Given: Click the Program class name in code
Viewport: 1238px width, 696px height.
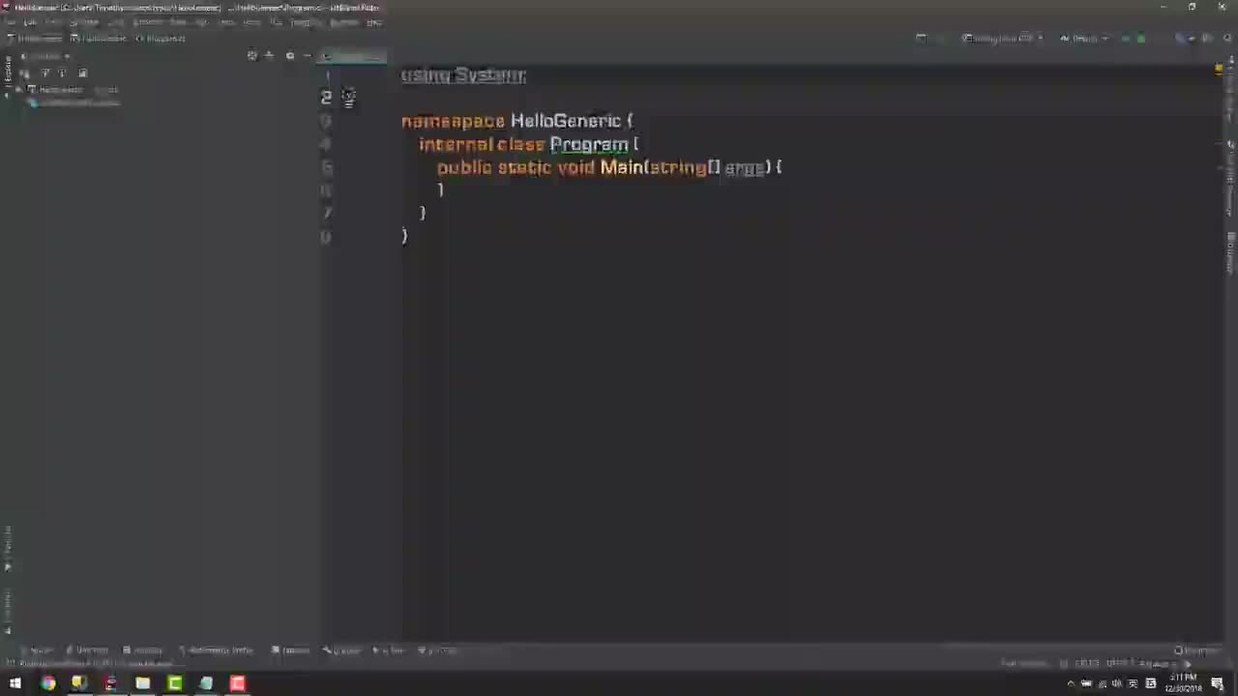Looking at the screenshot, I should coord(589,144).
